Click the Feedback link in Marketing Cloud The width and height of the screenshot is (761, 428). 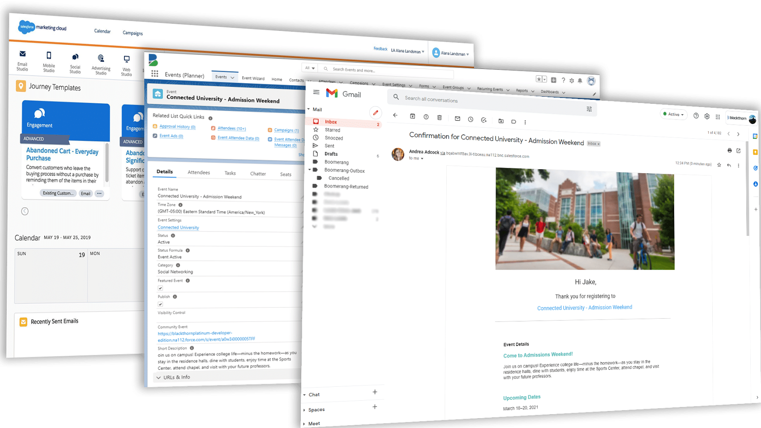click(380, 49)
